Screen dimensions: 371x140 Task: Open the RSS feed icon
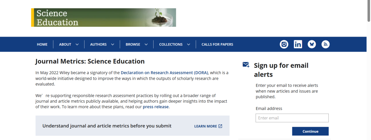(326, 44)
